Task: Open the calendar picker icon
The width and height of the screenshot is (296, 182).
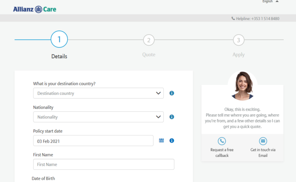Action: click(x=161, y=141)
